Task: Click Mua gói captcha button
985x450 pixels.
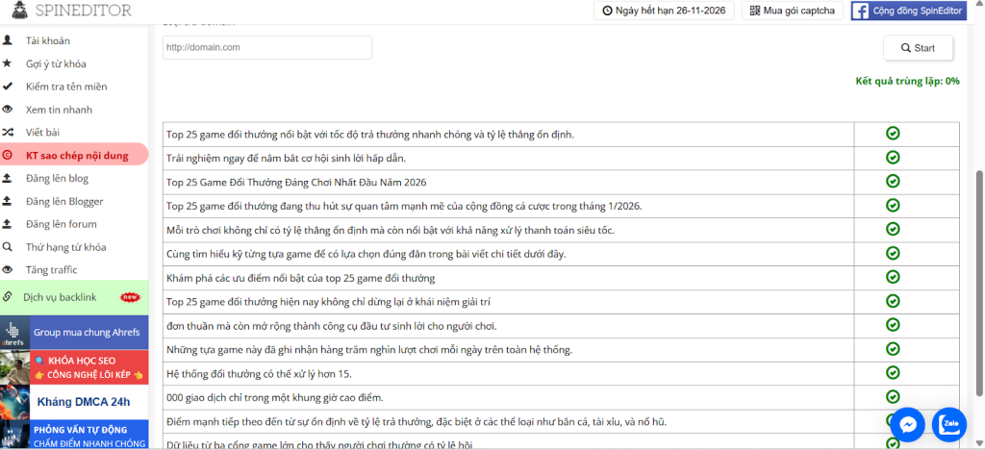Action: point(794,12)
